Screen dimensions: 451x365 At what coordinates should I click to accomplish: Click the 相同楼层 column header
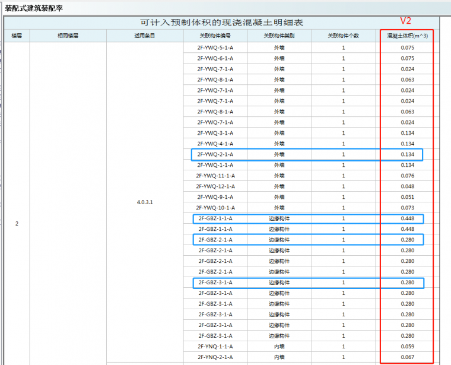pos(68,36)
